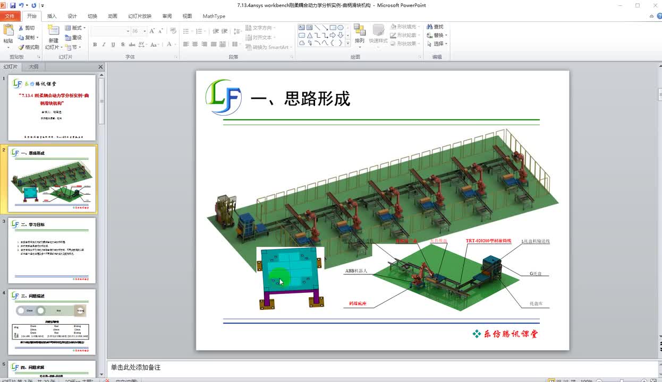Image resolution: width=662 pixels, height=382 pixels.
Task: Toggle Italic formatting
Action: (104, 45)
